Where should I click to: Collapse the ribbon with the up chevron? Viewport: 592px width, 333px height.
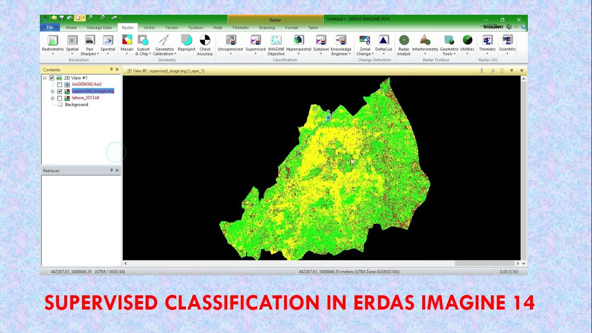(516, 27)
